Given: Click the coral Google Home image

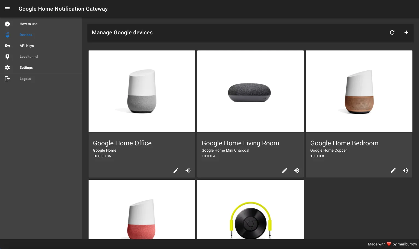Looking at the screenshot, I should point(142,209).
